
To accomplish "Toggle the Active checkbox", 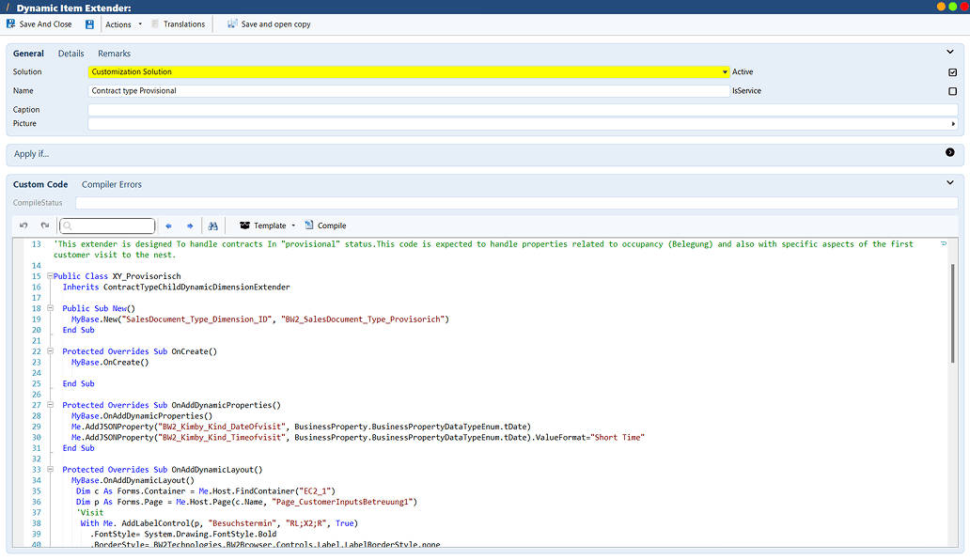I will 953,72.
